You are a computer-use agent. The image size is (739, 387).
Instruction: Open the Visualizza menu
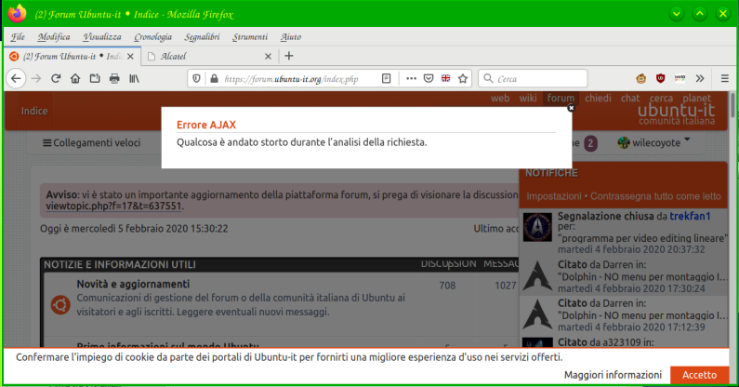(102, 37)
